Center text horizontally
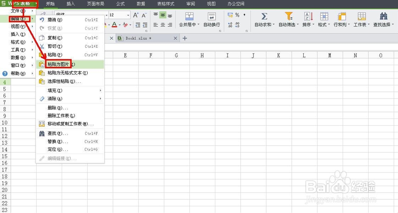Viewport: 398px width, 213px height. pos(163,25)
